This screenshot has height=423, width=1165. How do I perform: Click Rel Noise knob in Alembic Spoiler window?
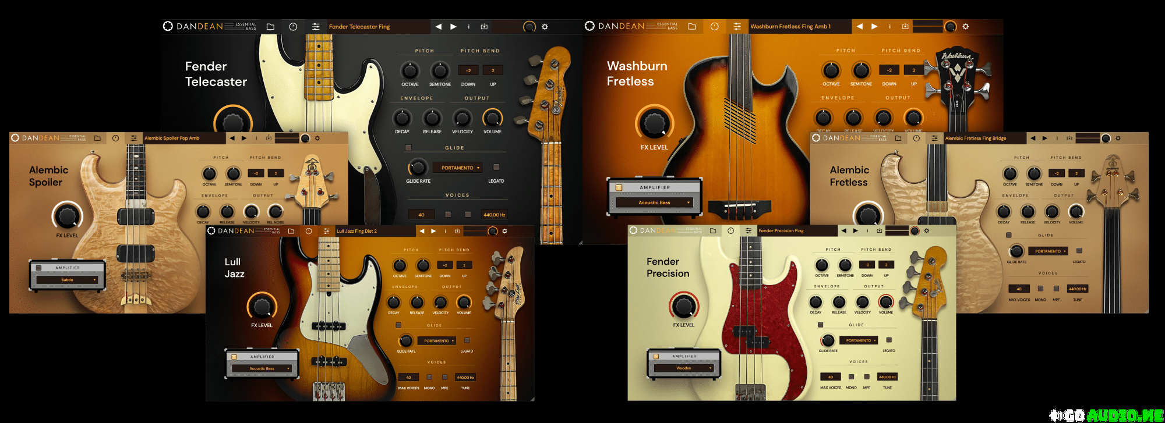tap(276, 211)
